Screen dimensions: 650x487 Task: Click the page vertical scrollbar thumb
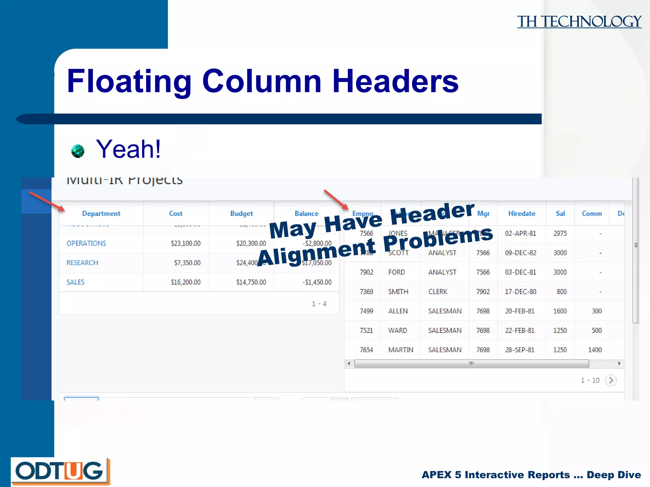pos(636,250)
